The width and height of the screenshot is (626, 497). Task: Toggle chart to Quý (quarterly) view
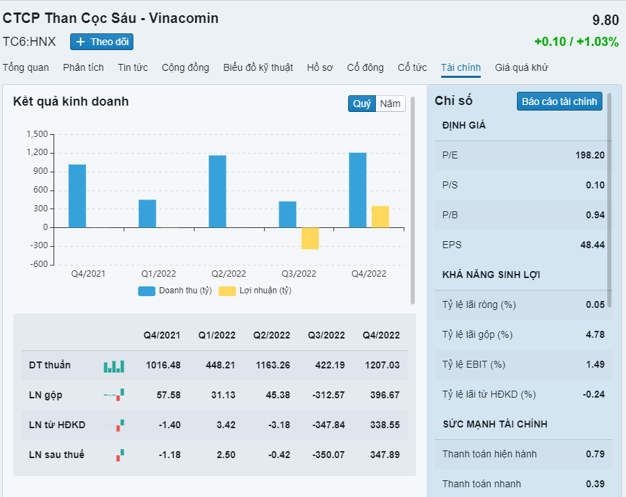362,104
